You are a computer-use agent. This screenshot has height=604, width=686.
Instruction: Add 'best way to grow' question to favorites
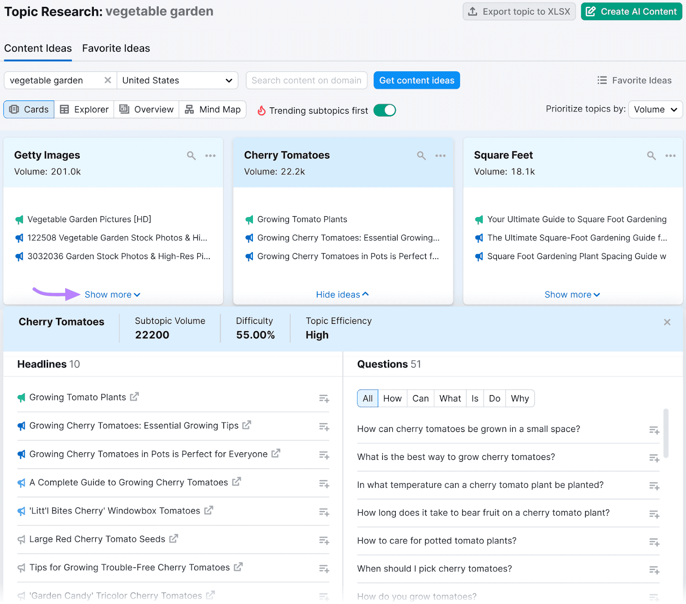pyautogui.click(x=654, y=458)
